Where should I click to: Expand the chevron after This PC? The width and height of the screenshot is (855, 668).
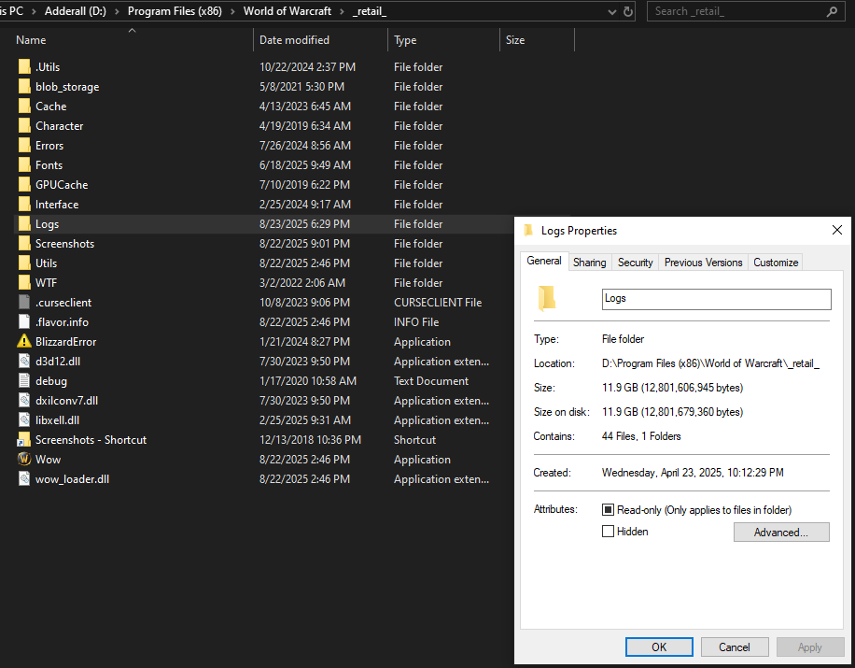click(x=34, y=11)
